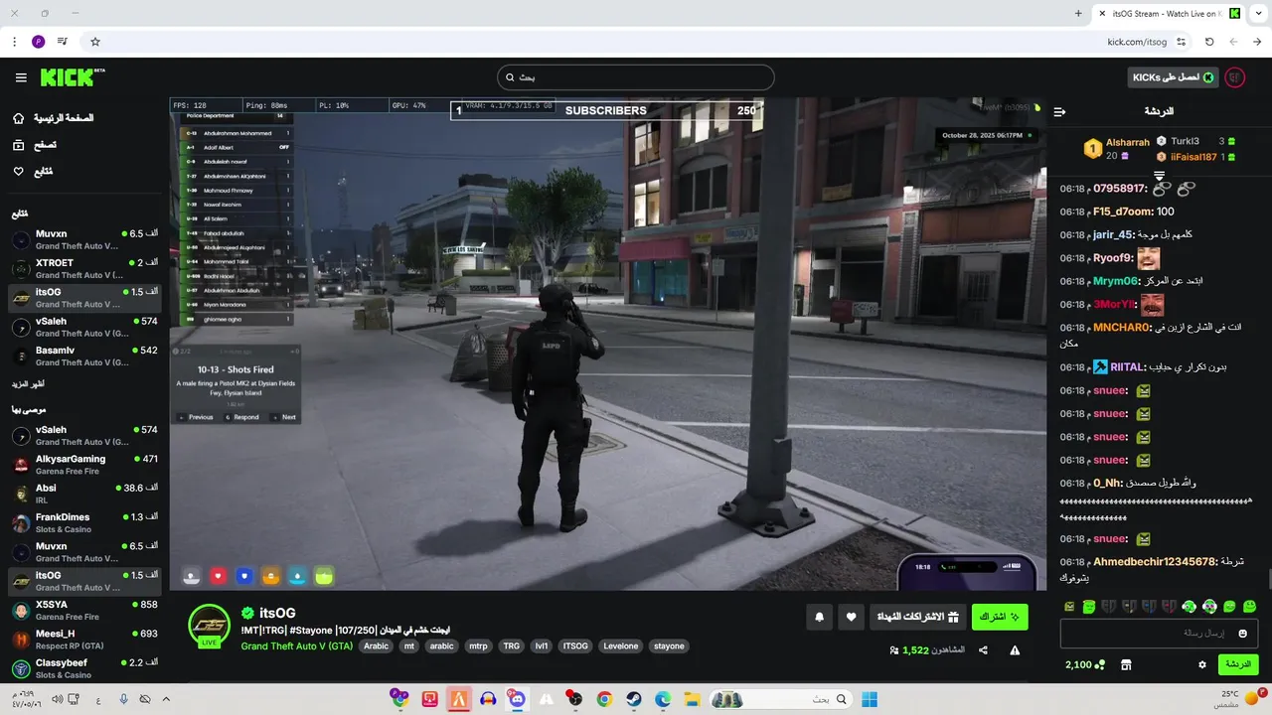Click username Alsharrah in the leaderboard
Image resolution: width=1272 pixels, height=715 pixels.
[1128, 143]
